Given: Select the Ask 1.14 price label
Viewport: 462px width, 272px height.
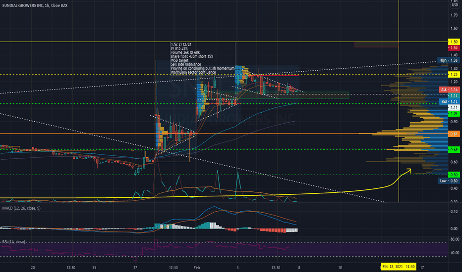Looking at the screenshot, I should coord(449,90).
